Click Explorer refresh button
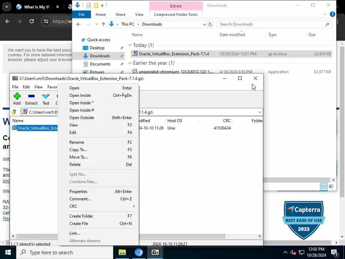Screen dimensions: 345x259 point(210,24)
